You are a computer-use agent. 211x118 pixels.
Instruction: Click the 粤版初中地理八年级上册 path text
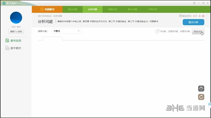(x=69, y=21)
